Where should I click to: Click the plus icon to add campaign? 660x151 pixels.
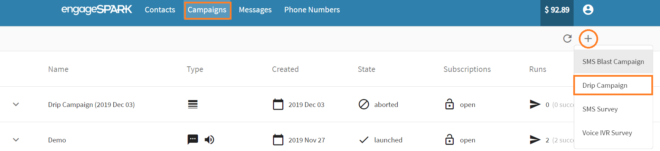click(x=588, y=39)
